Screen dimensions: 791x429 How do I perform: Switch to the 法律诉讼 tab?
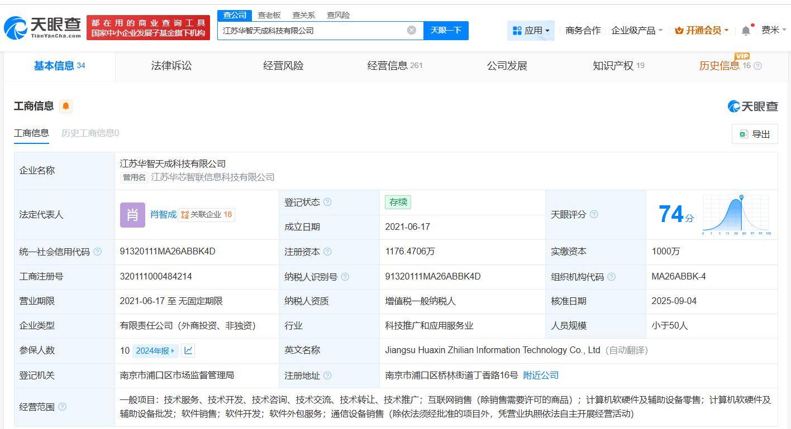tap(171, 65)
